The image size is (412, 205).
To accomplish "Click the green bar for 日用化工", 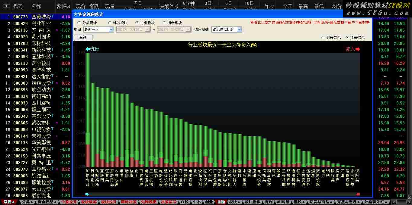I will [x=93, y=125].
